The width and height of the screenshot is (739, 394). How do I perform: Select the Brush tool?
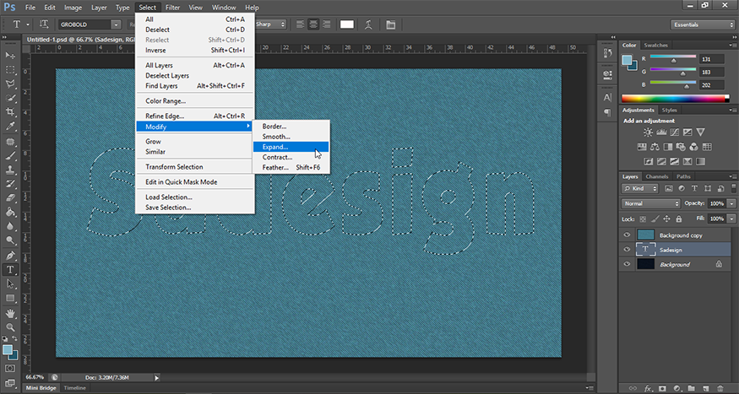coord(10,155)
